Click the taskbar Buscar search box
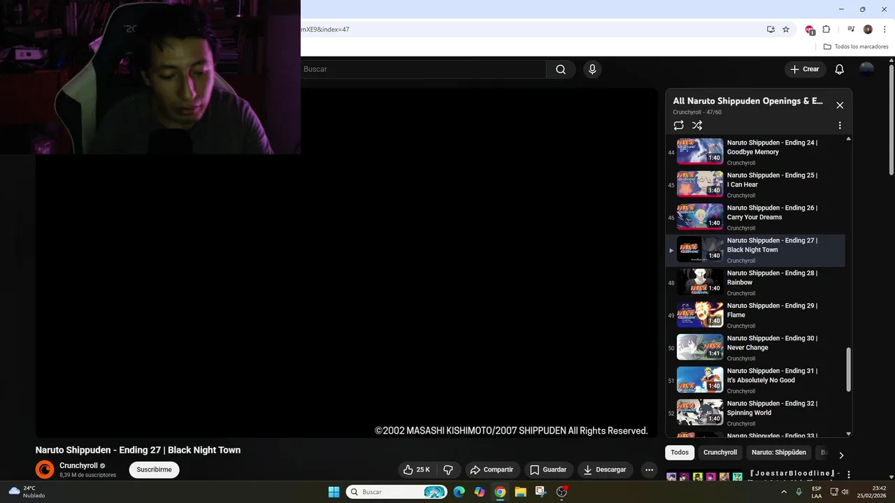 coord(396,492)
